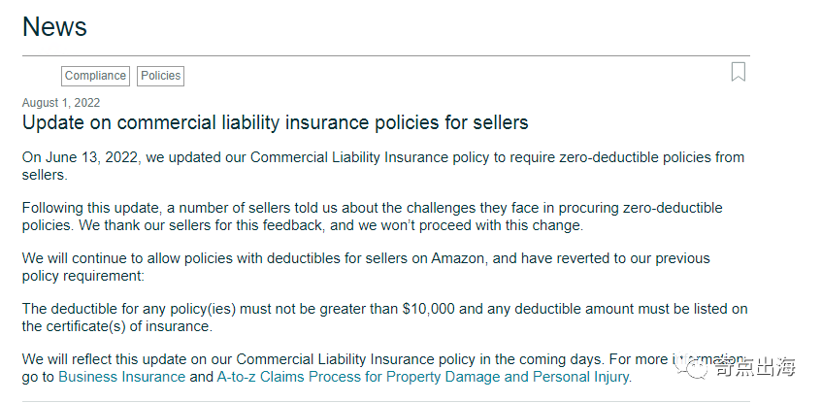Click the article title about commercial liability insurance
Screen dimensions: 822x403
pos(276,122)
